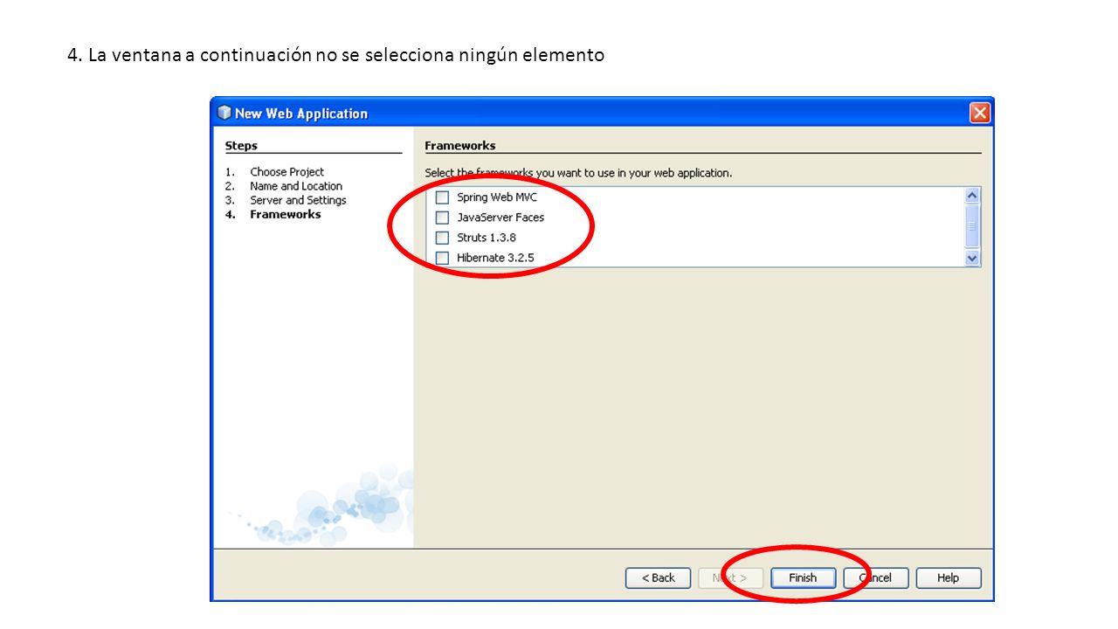The height and width of the screenshot is (629, 1118).
Task: Click the 'JavaServer Faces' label text
Action: click(x=500, y=218)
